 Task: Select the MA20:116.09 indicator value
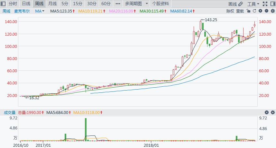click(123, 11)
